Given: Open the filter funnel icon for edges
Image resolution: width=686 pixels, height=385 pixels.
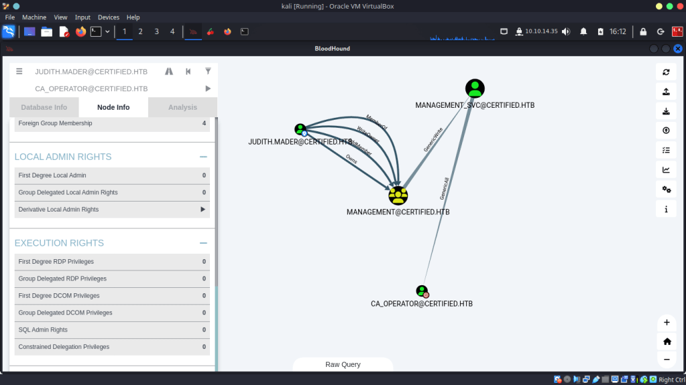Looking at the screenshot, I should [x=208, y=71].
